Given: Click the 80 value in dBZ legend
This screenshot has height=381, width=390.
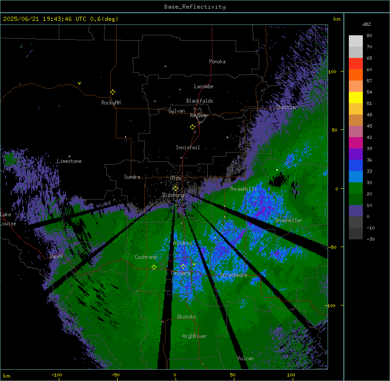Looking at the screenshot, I should (x=369, y=36).
